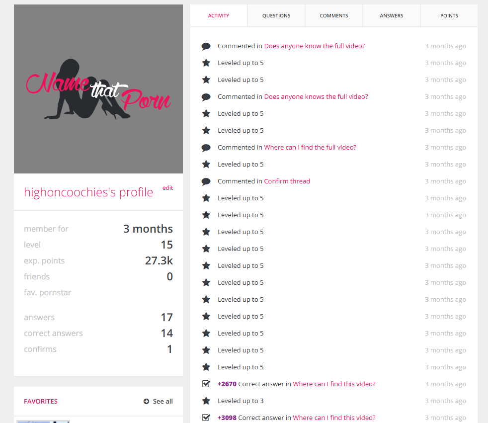Open the 'Confirm thread' link
The image size is (488, 423).
(x=287, y=181)
